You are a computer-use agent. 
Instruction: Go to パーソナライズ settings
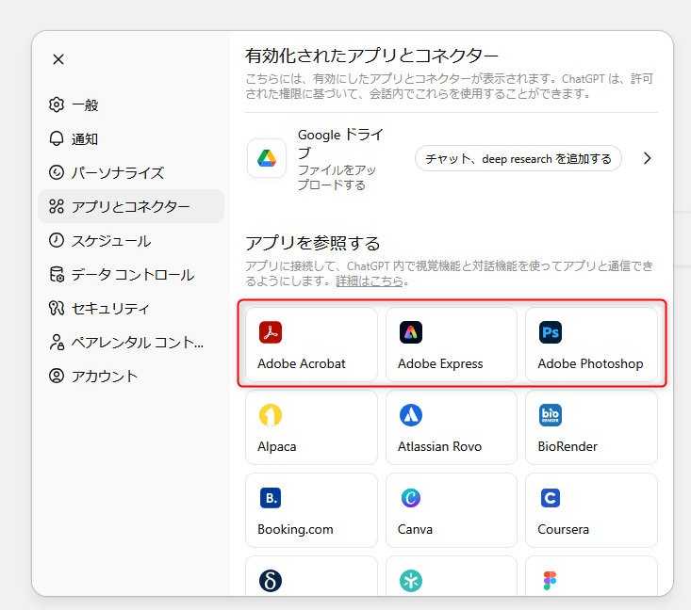(x=118, y=172)
